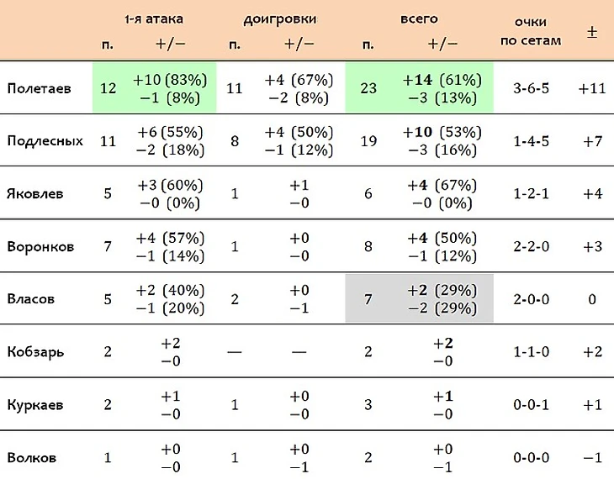Select the Кобзарь row label
The width and height of the screenshot is (614, 479).
coord(35,352)
